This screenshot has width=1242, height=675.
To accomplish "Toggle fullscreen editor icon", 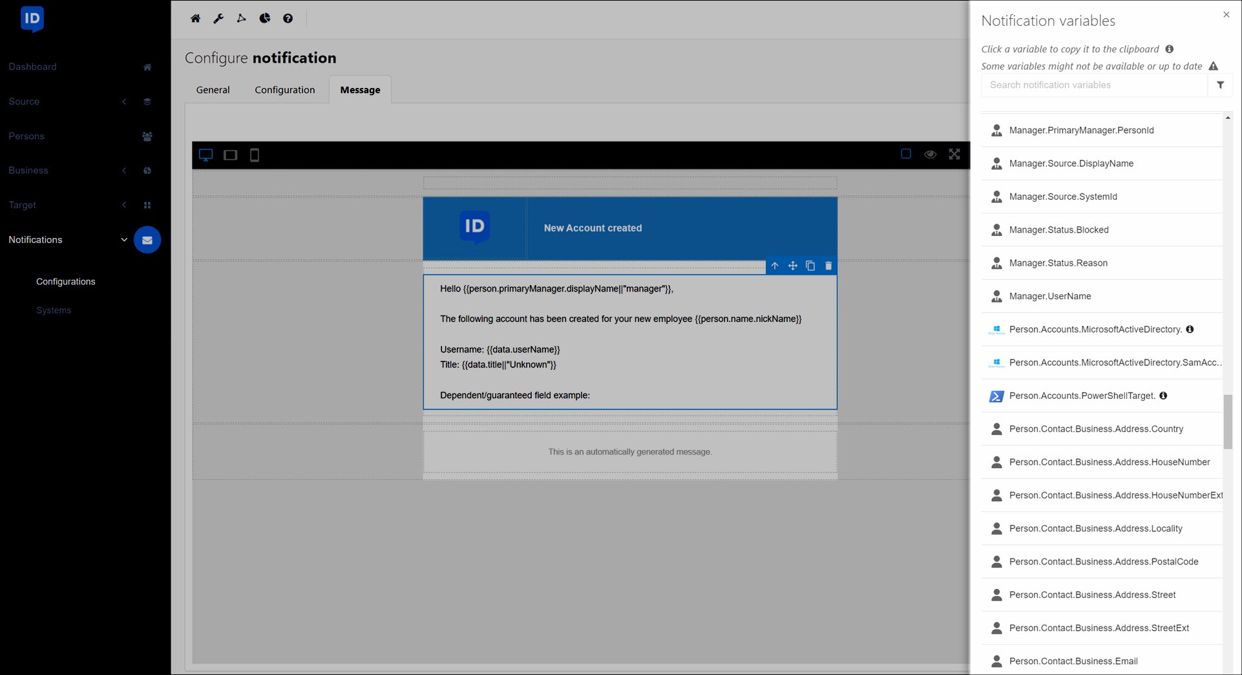I will (x=954, y=154).
